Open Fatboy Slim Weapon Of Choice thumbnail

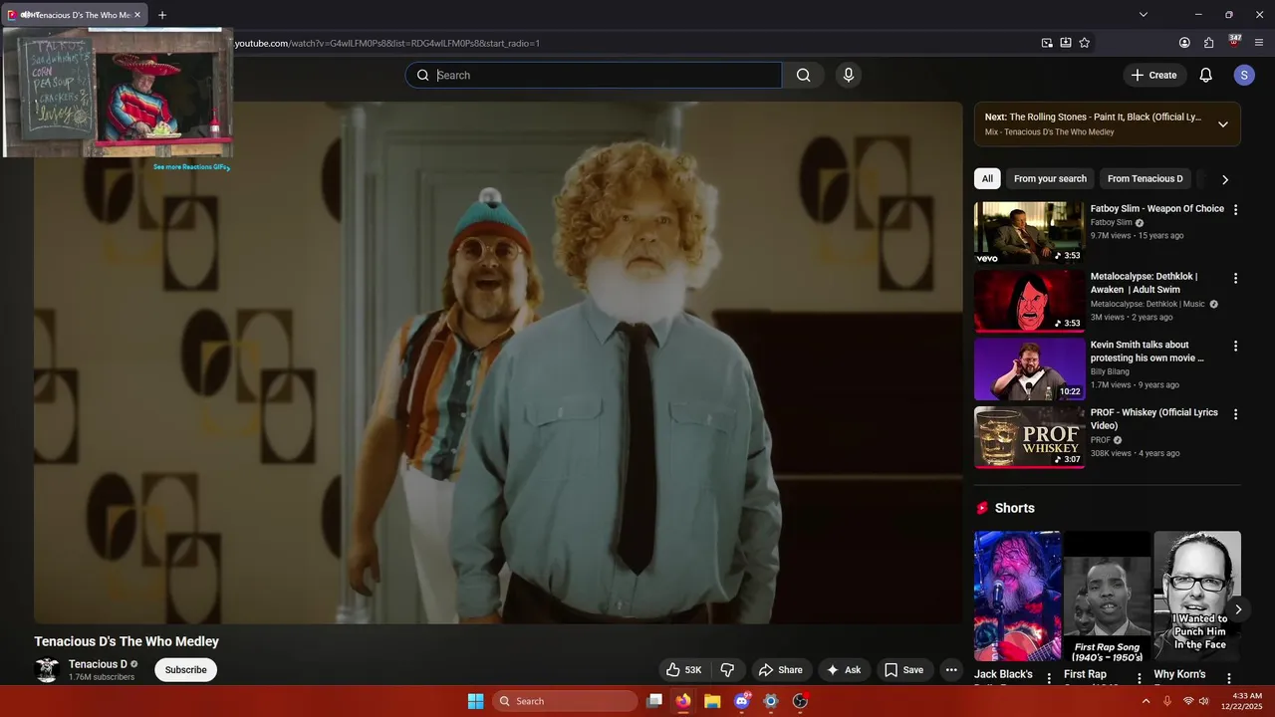click(x=1029, y=233)
